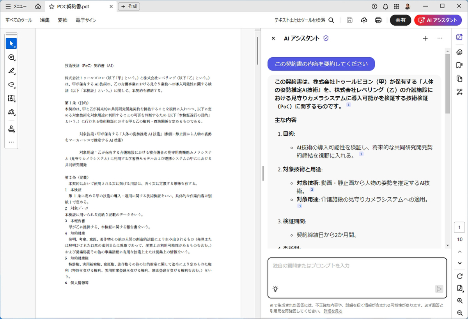Open the 電子サイン menu
The width and height of the screenshot is (468, 319).
(x=86, y=20)
